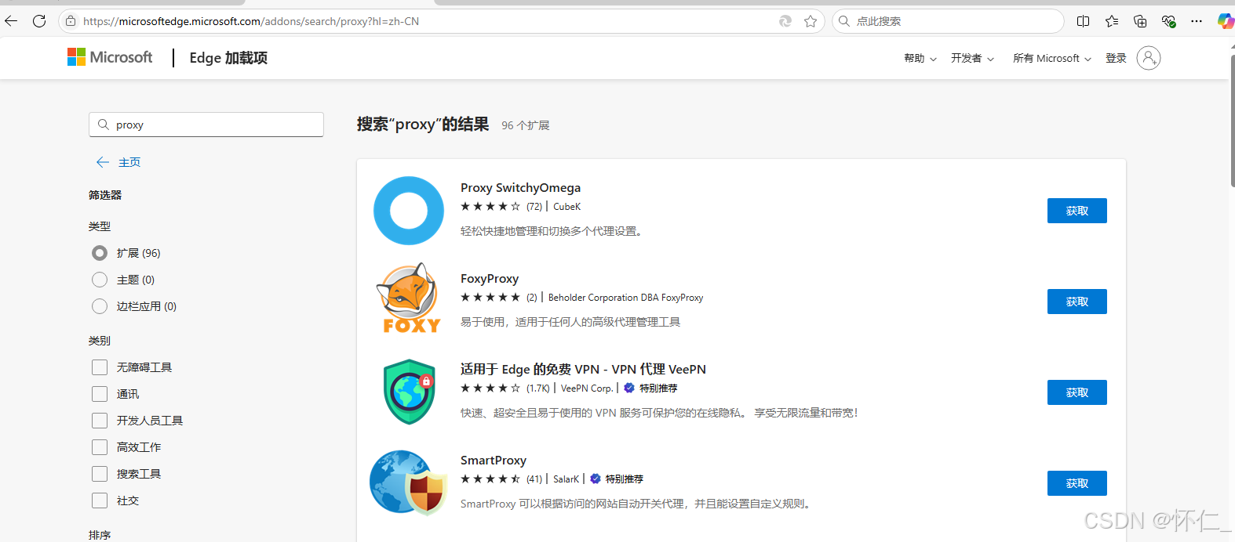1235x542 pixels.
Task: Expand the 开发者 dropdown menu
Action: coord(972,58)
